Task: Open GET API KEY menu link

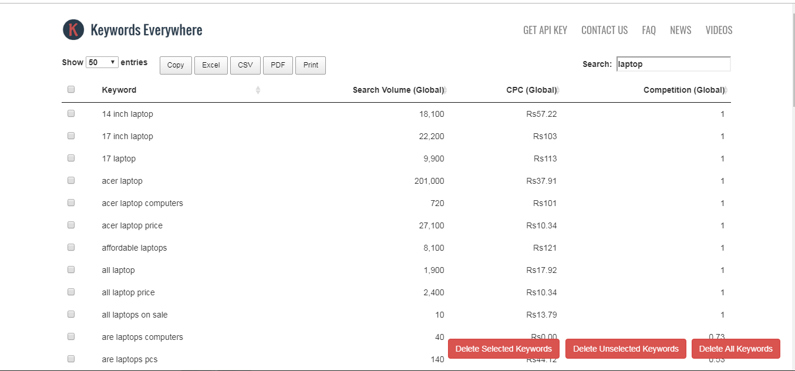Action: coord(545,30)
